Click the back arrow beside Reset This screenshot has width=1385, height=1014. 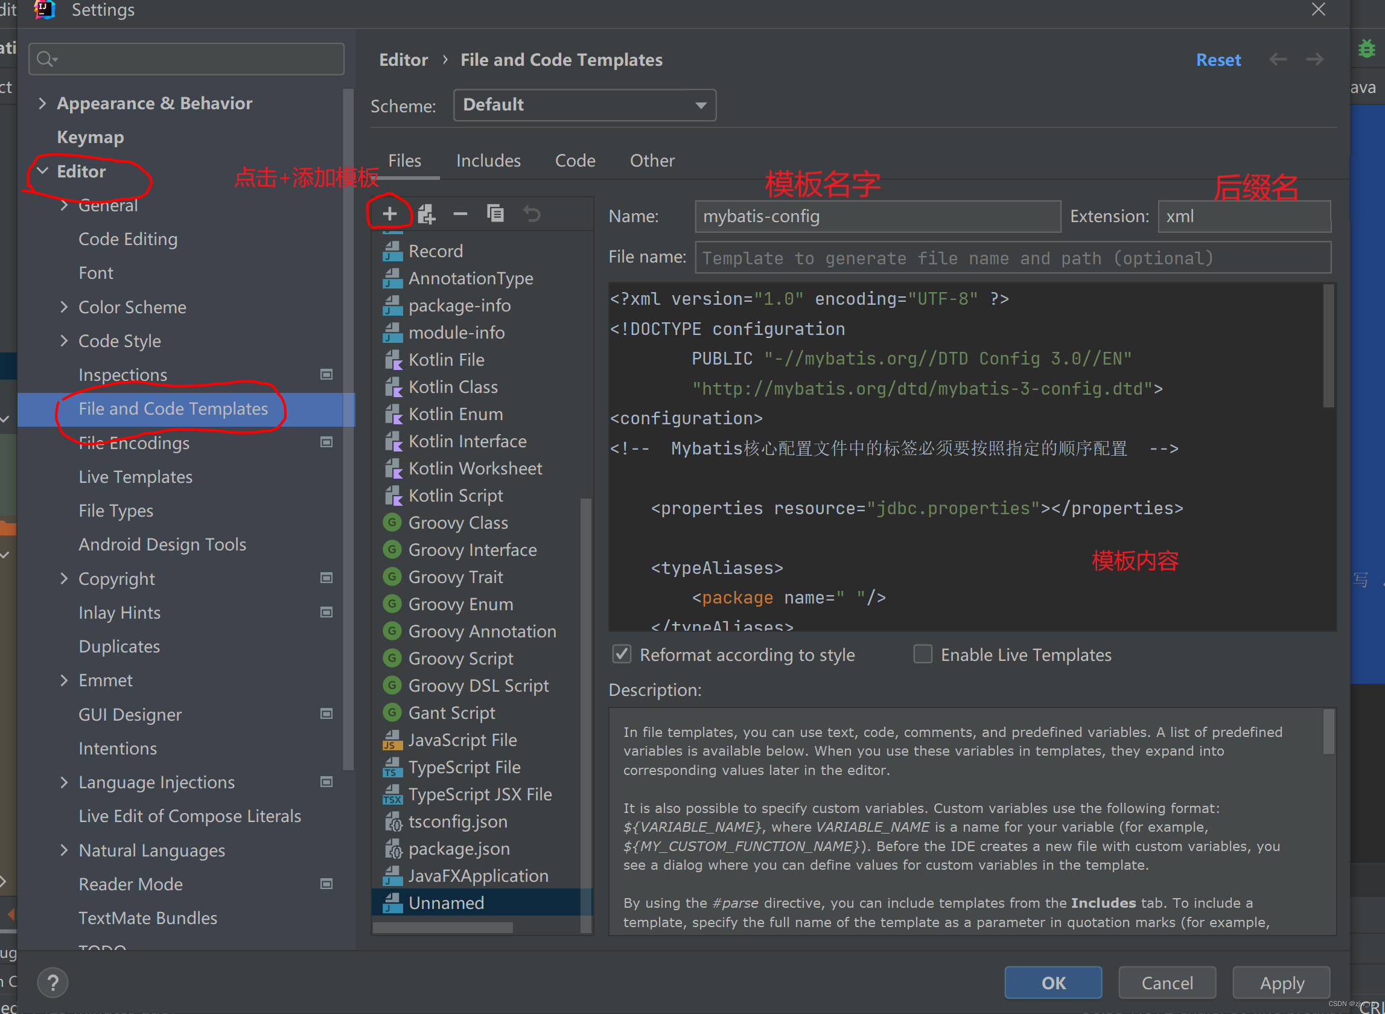(1278, 60)
